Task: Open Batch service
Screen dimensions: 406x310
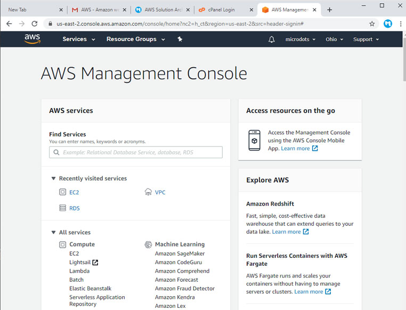Action: 76,280
